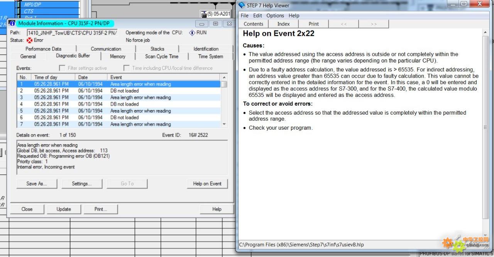The height and width of the screenshot is (257, 494).
Task: Click the STEP 7 Help Viewer title icon
Action: 242,5
